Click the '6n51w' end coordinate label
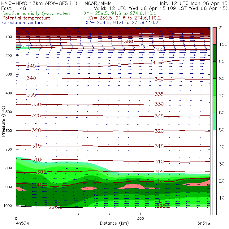The image size is (229, 229). coord(204,223)
